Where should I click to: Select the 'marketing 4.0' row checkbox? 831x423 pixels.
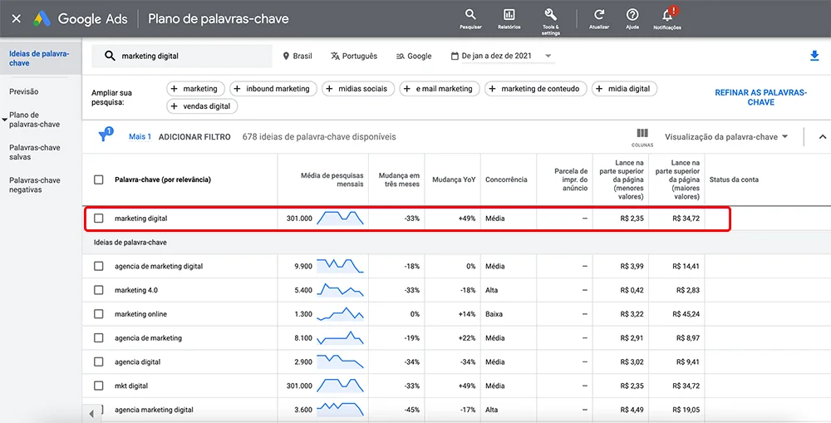pyautogui.click(x=99, y=290)
